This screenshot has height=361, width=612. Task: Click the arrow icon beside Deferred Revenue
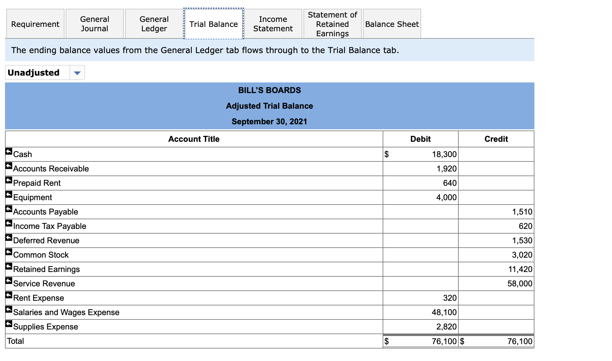tap(9, 238)
